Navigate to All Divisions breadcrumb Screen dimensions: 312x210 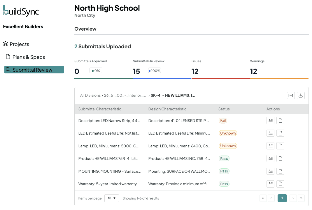click(x=90, y=95)
